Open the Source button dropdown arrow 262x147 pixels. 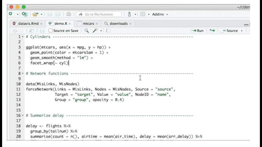pos(242,31)
